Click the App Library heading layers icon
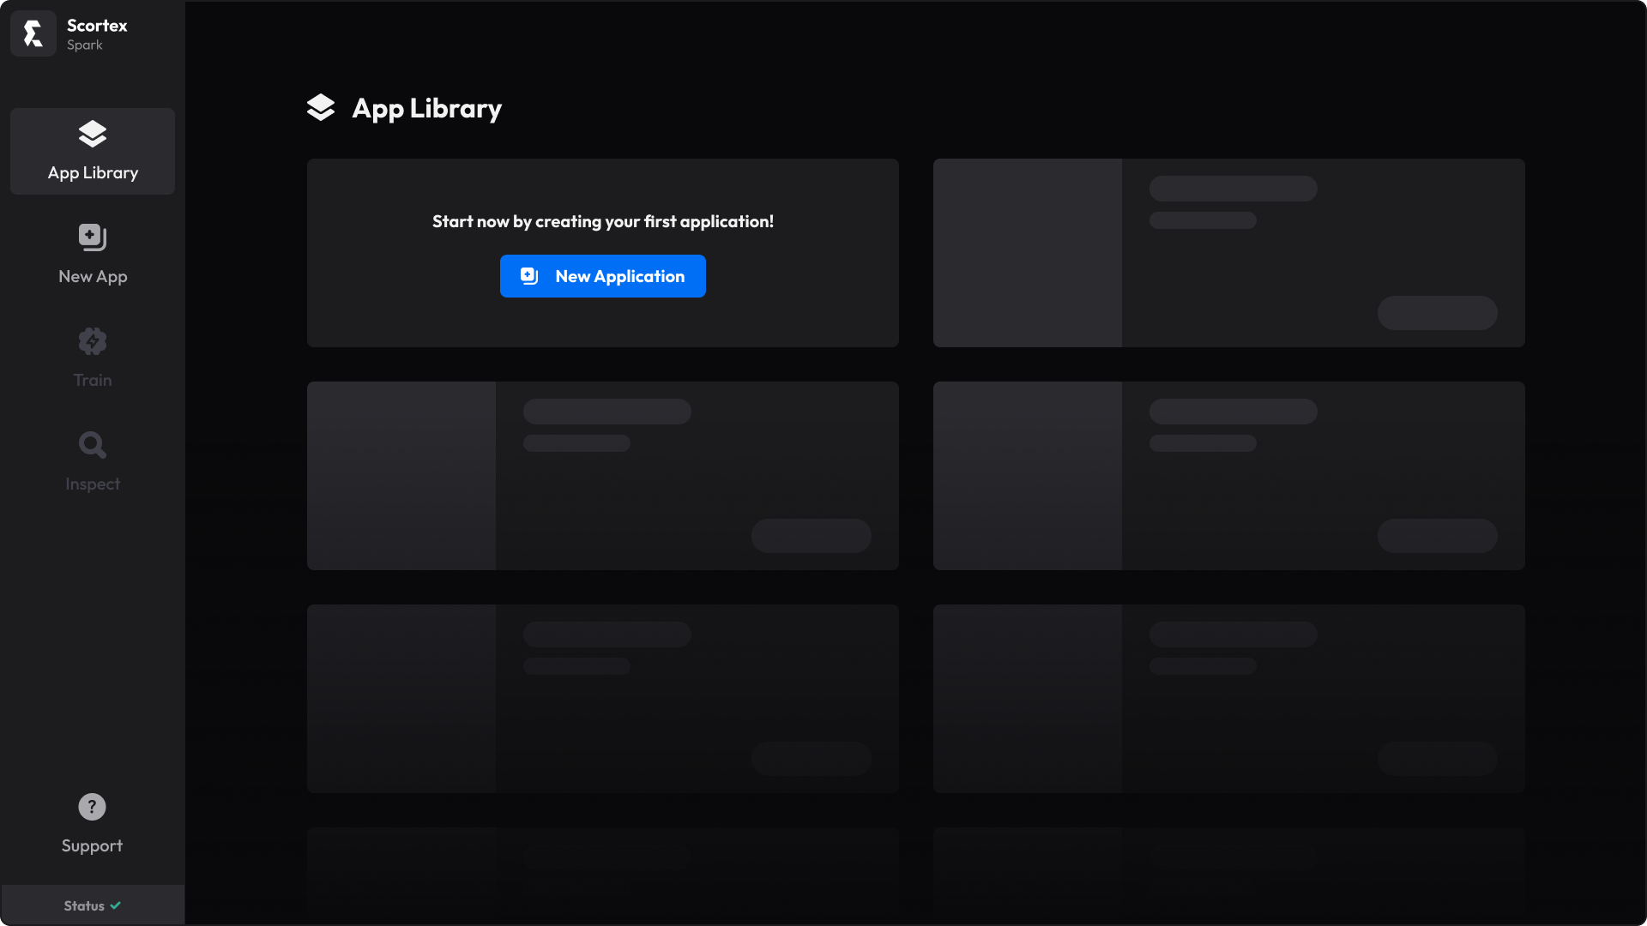 (x=321, y=108)
